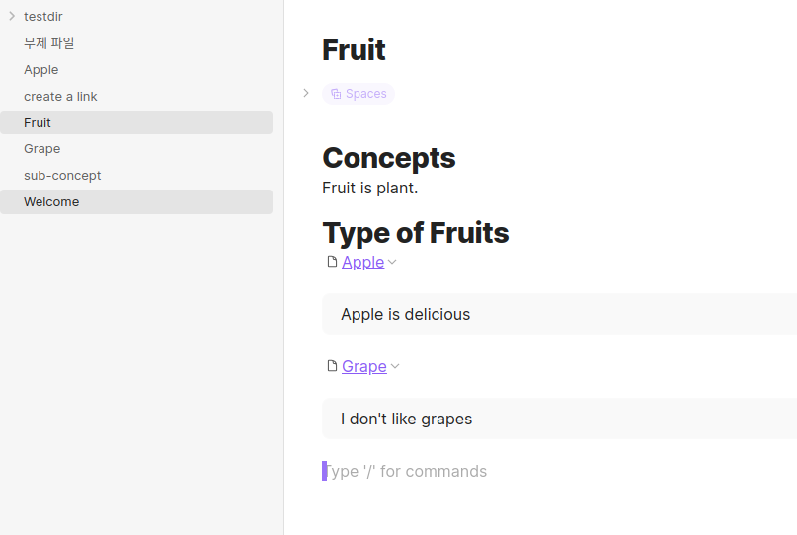Screen dimensions: 797x535
Task: Open the 무제 파일 note
Action: pos(48,42)
